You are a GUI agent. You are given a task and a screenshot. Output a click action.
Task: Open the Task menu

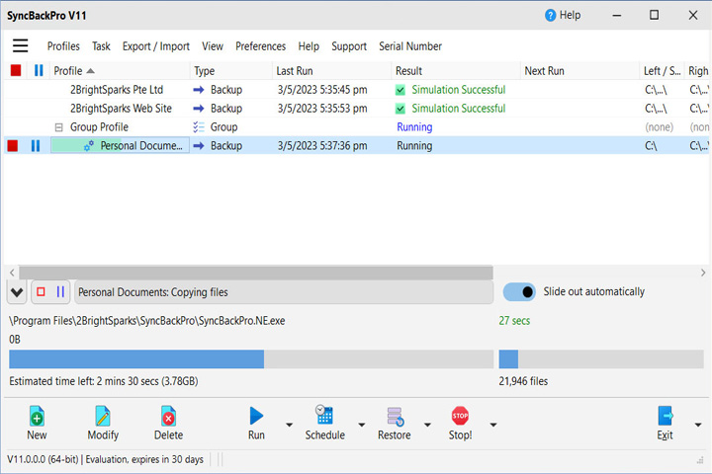[x=101, y=46]
